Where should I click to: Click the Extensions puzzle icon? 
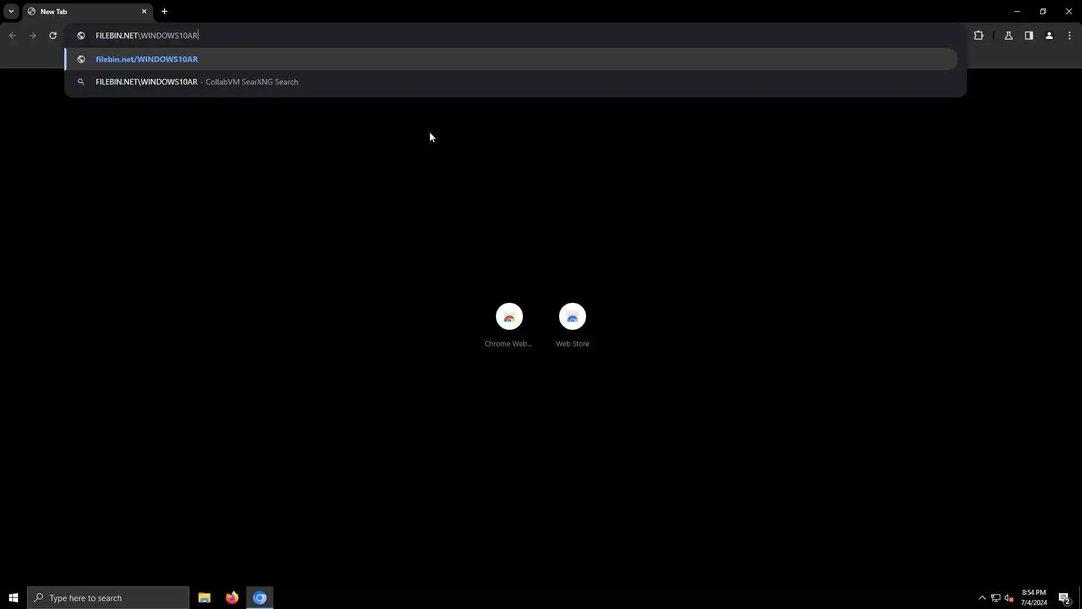point(978,36)
